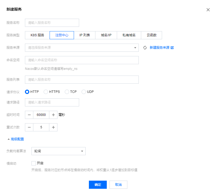
Task: Click the 超时时间 value 60000
Action: tap(41, 115)
